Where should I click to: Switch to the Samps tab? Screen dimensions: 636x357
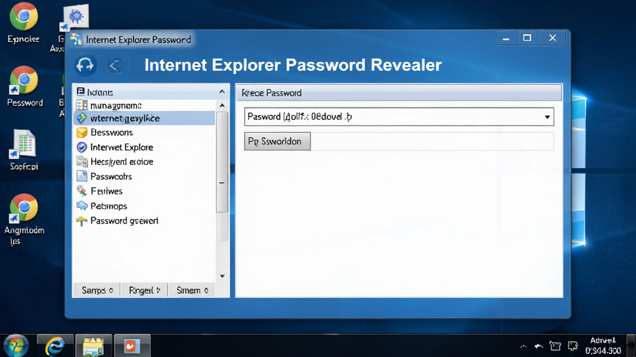(98, 290)
